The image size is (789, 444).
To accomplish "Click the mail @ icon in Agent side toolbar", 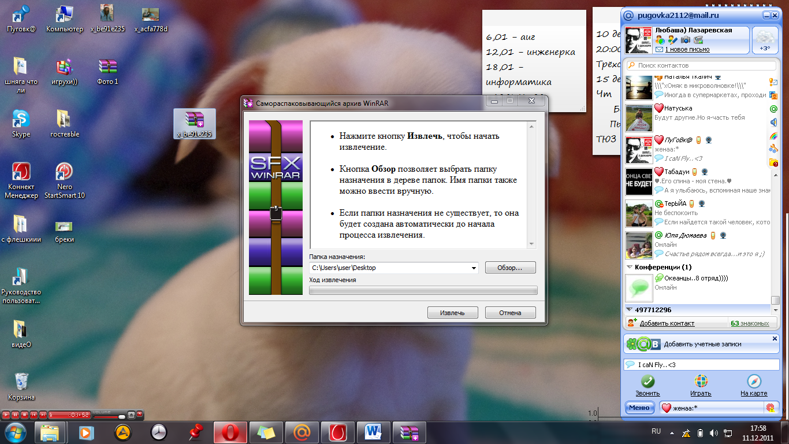I will 774,109.
